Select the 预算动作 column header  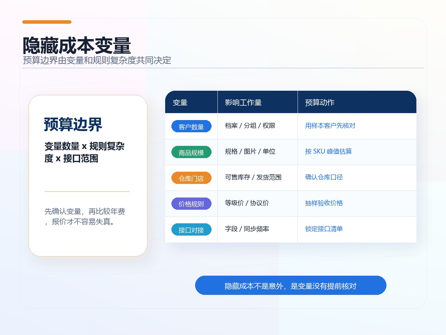point(357,102)
